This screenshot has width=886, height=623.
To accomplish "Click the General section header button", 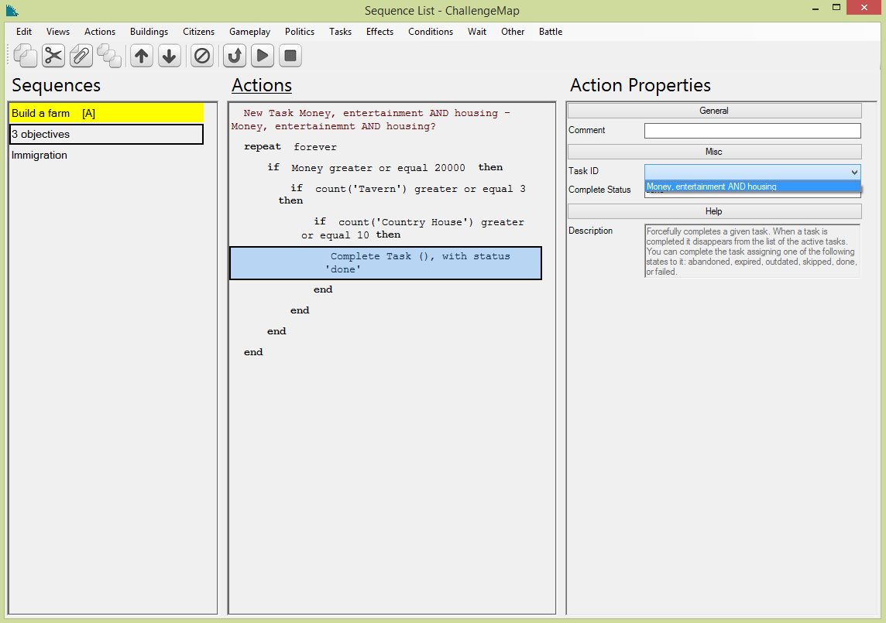I will (714, 111).
